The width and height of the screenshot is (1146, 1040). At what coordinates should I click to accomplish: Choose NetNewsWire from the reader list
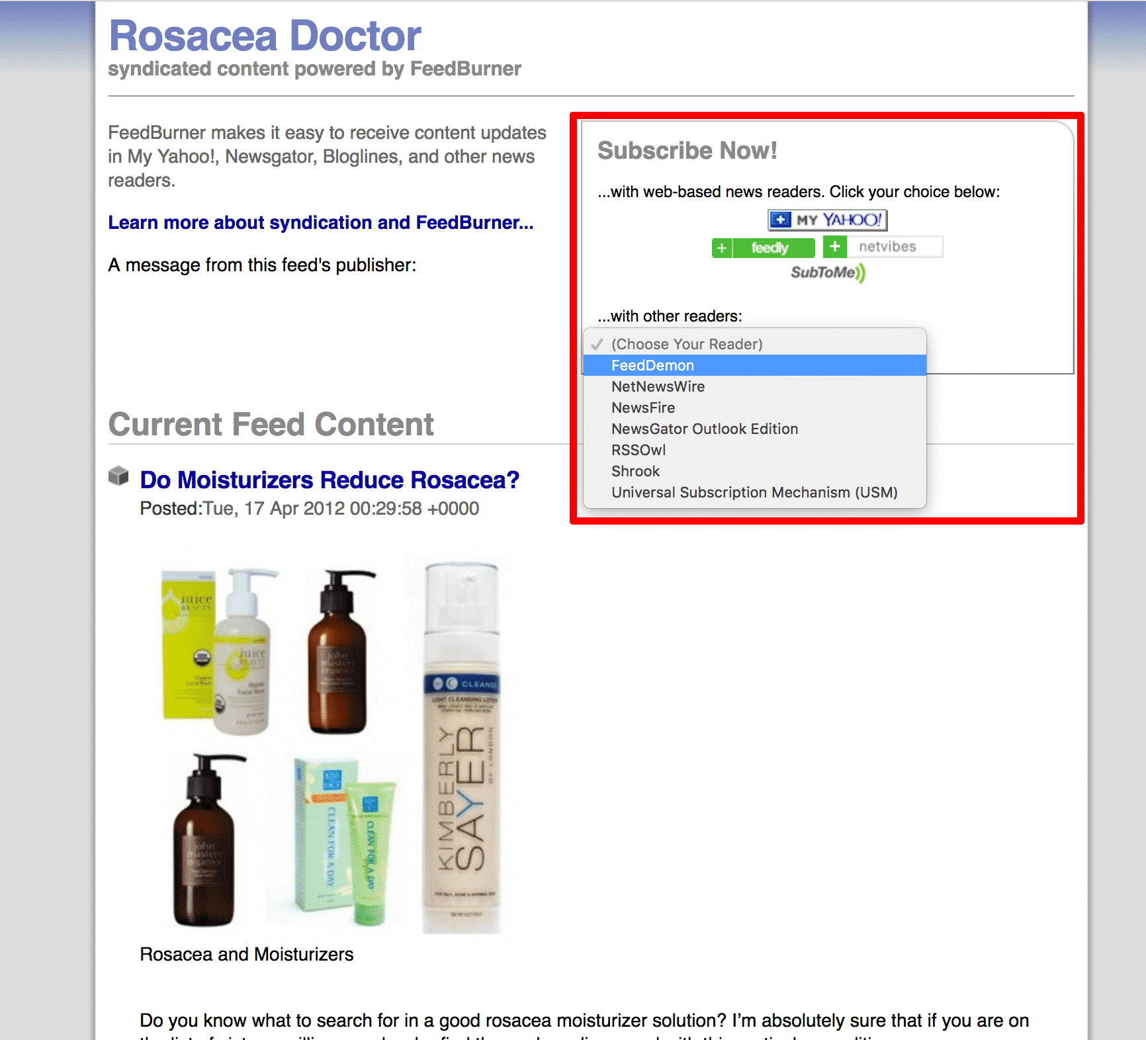754,386
